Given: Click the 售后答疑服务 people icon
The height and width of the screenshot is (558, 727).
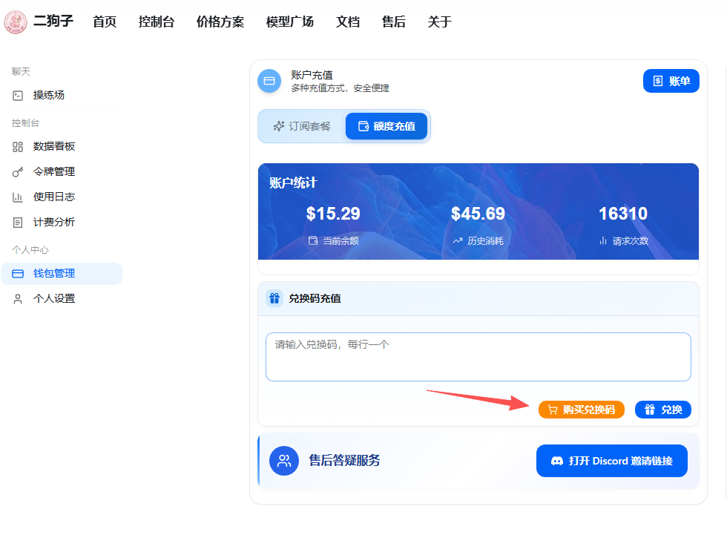Looking at the screenshot, I should tap(283, 461).
